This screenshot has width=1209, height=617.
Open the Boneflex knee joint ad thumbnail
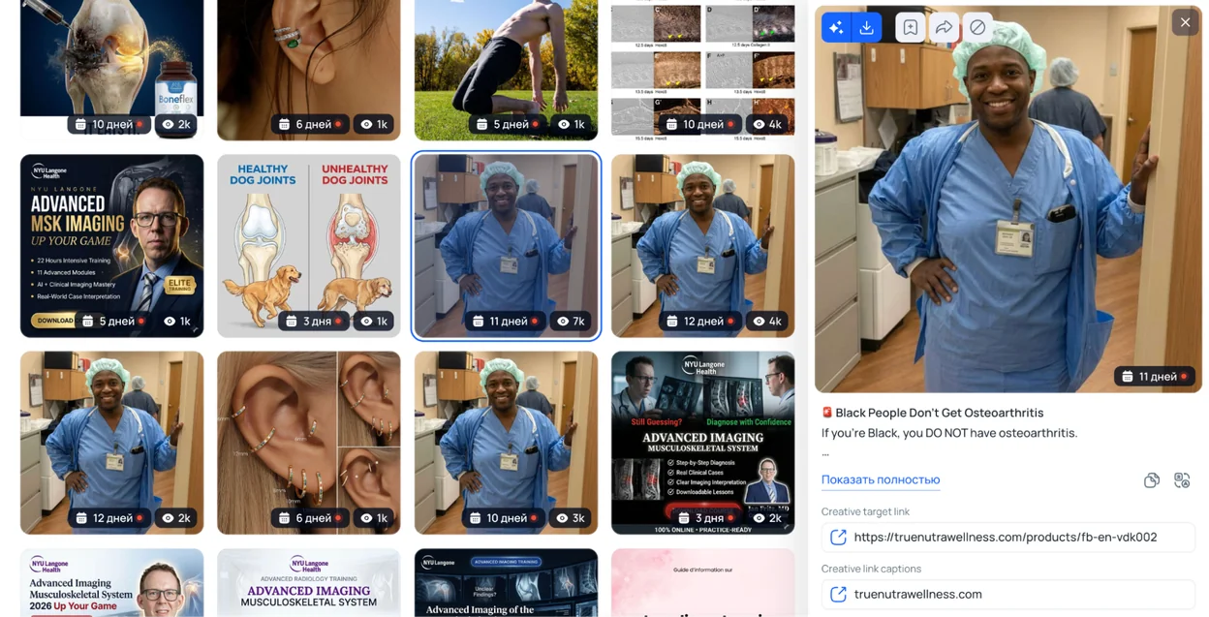point(111,70)
